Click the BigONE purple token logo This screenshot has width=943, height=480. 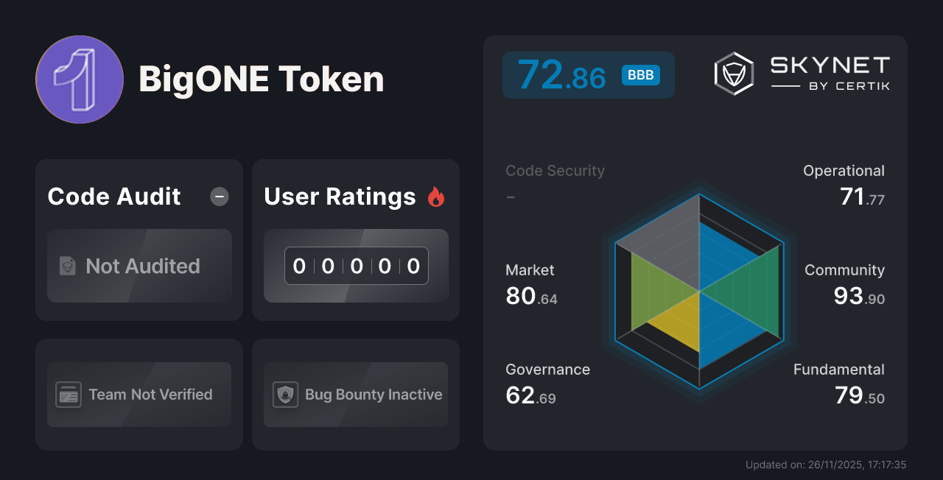pyautogui.click(x=79, y=79)
